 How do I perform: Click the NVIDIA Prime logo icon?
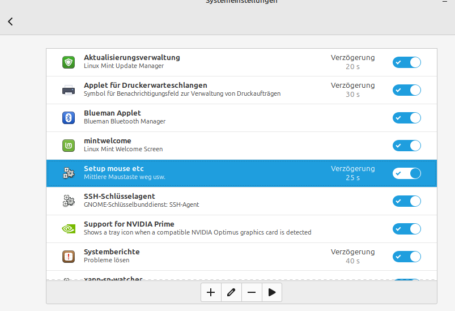[x=69, y=229]
